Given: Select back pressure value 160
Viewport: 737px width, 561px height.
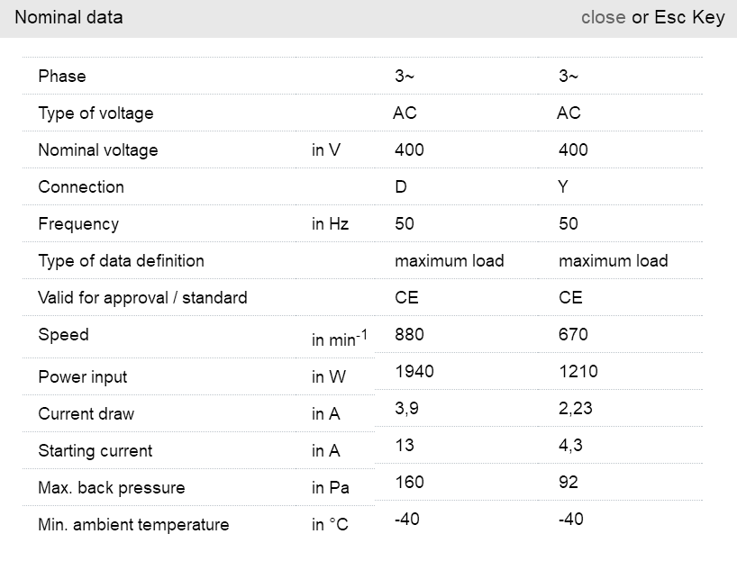Looking at the screenshot, I should 409,482.
